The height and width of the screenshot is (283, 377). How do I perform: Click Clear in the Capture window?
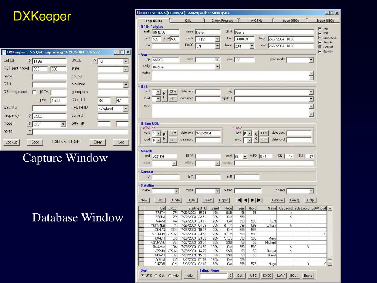click(x=98, y=142)
